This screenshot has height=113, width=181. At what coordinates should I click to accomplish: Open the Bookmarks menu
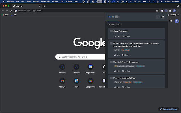coord(46,1)
